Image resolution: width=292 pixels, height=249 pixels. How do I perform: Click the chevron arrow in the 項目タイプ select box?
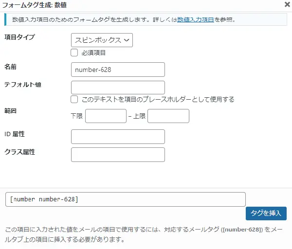[127, 40]
